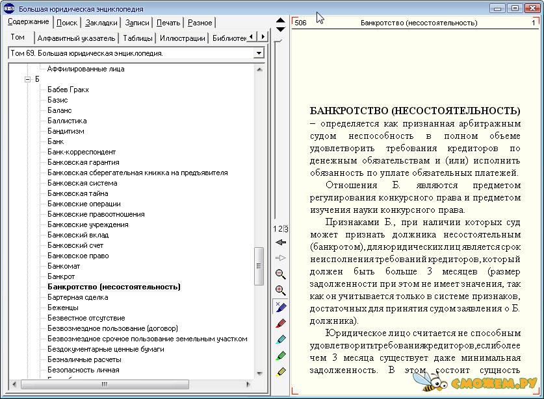The height and width of the screenshot is (399, 544).
Task: Click the 1 2 3 column layout switcher
Action: tap(281, 229)
